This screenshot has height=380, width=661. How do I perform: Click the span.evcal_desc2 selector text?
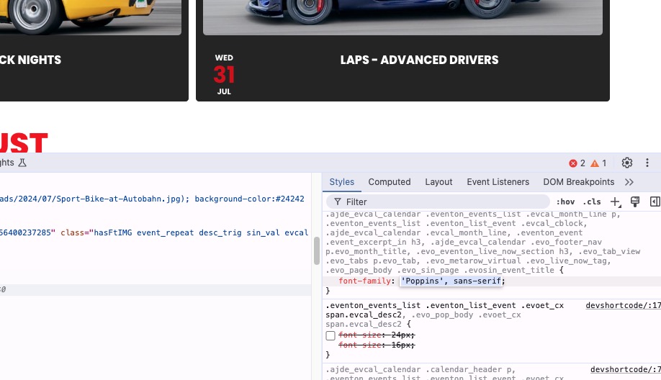(x=364, y=315)
